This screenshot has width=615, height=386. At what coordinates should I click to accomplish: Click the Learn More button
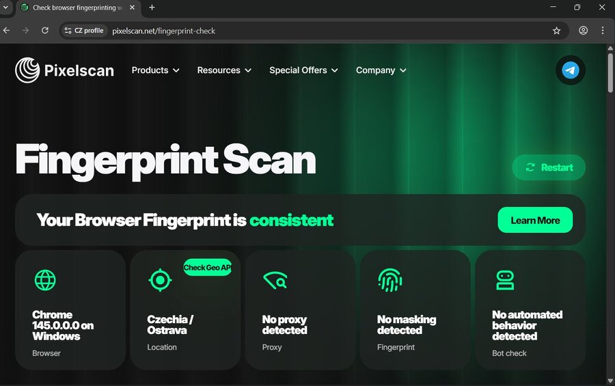point(534,220)
